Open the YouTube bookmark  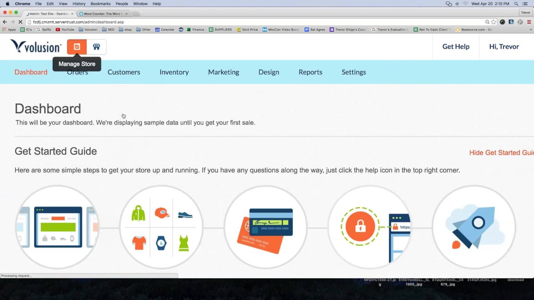coord(65,30)
